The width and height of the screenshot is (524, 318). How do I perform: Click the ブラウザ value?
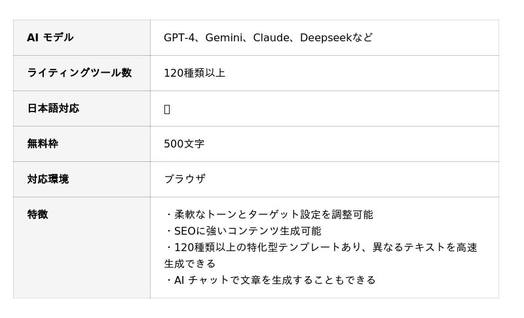[185, 179]
